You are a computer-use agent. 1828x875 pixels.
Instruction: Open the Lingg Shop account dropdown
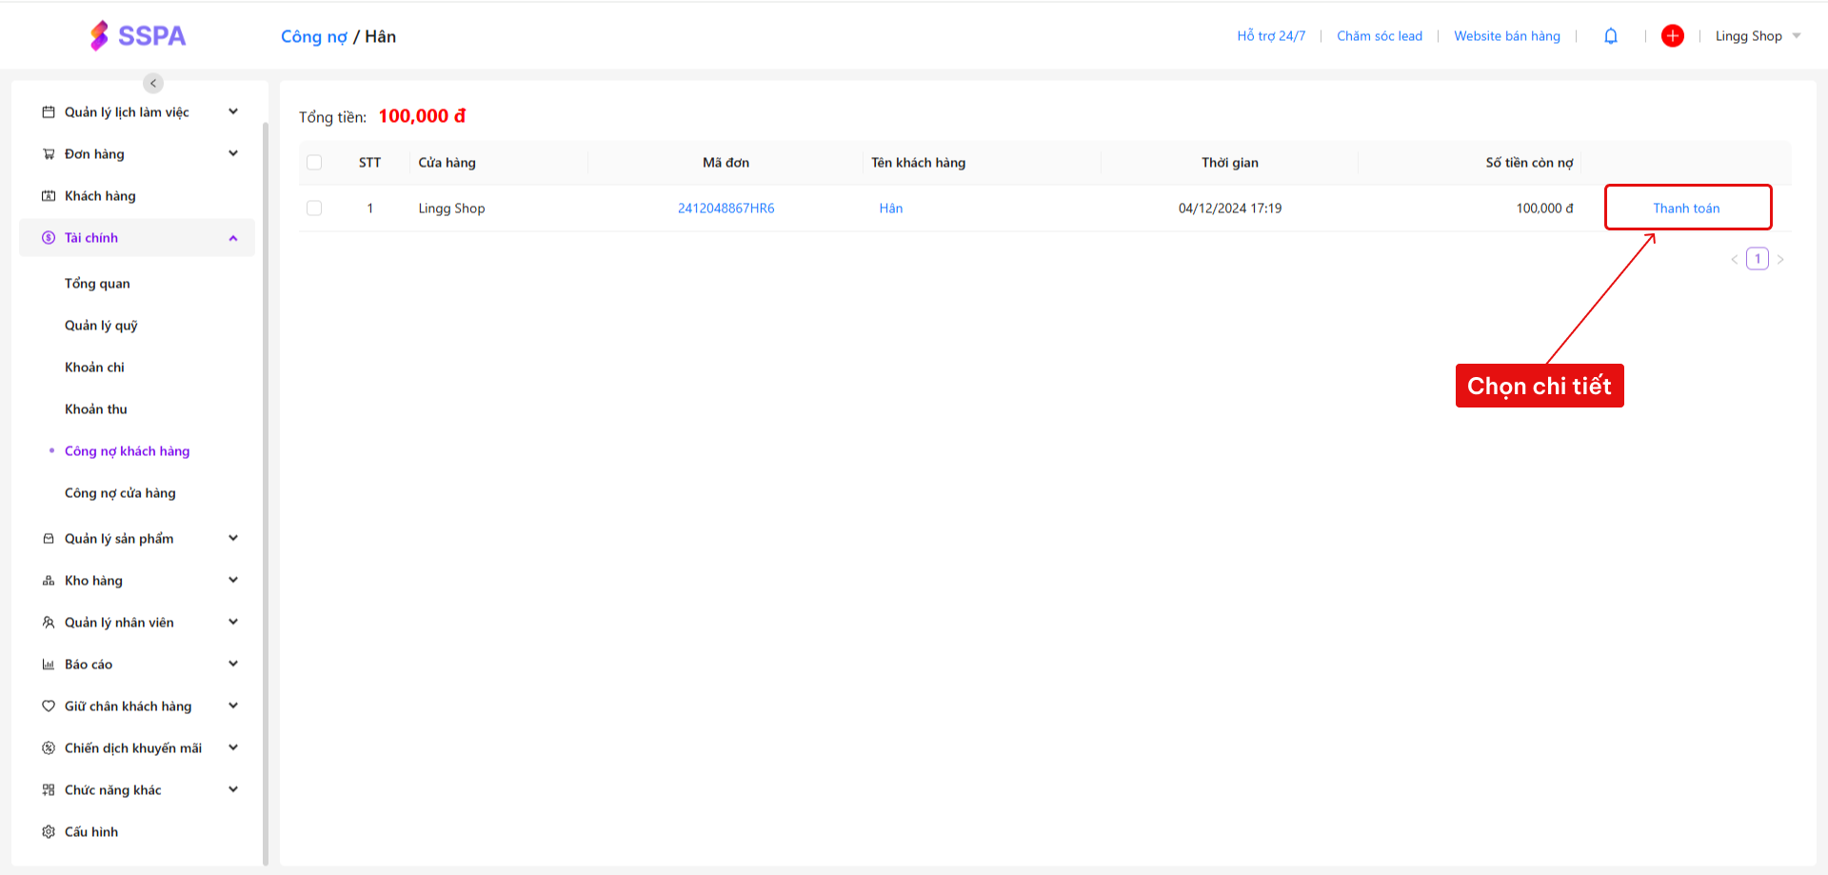[x=1758, y=36]
